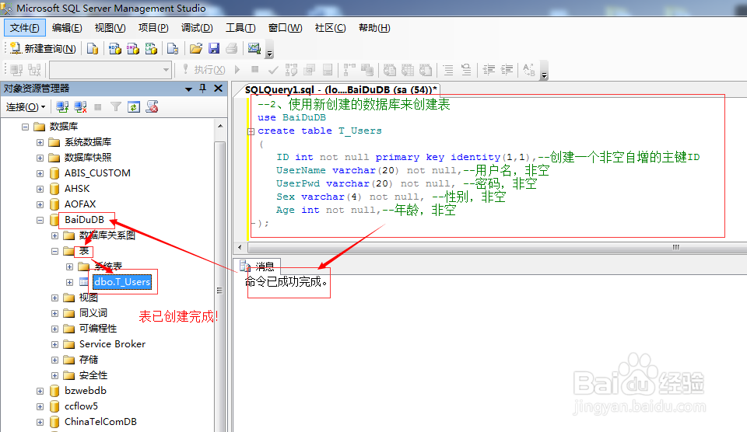
Task: Open the Debug (调试) menu
Action: click(x=197, y=28)
